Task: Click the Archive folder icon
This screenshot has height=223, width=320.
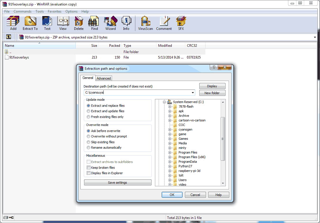Action: pyautogui.click(x=175, y=116)
